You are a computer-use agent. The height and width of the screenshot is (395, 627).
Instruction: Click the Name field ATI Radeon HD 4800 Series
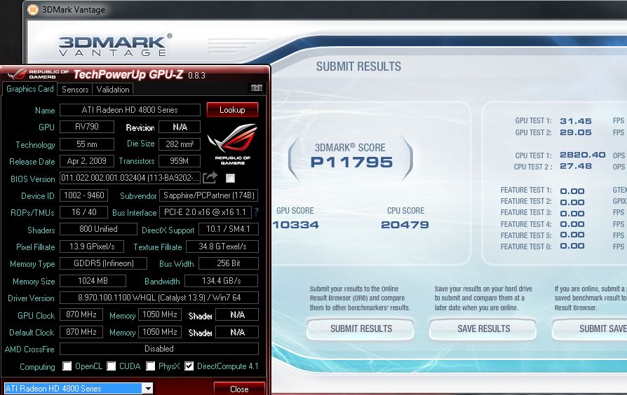pyautogui.click(x=130, y=110)
